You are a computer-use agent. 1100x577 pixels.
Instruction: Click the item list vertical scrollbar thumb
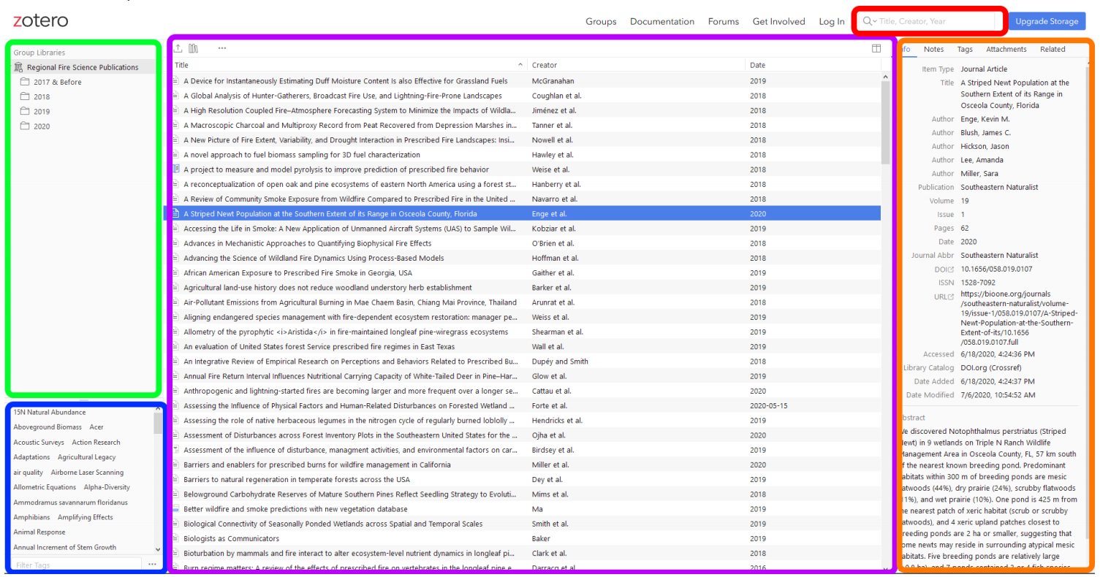[886, 121]
